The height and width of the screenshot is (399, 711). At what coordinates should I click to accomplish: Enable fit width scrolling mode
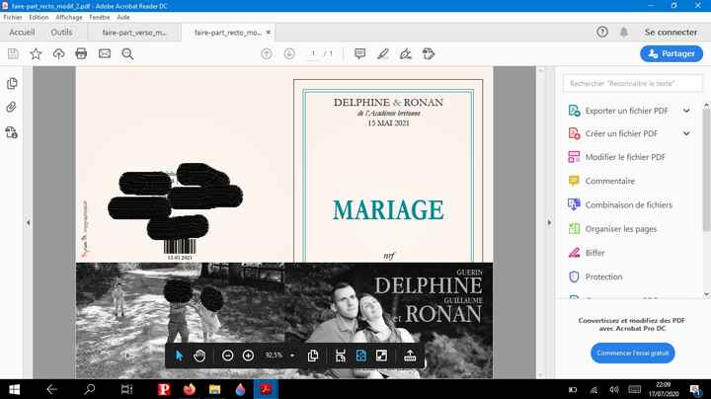click(x=341, y=356)
